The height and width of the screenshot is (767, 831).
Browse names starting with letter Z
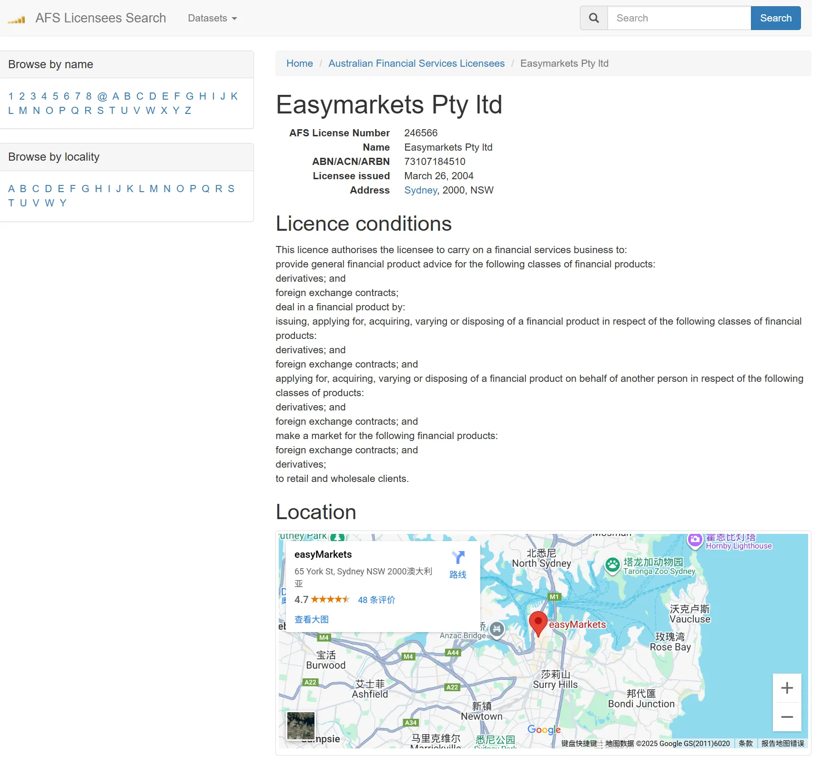click(x=188, y=111)
